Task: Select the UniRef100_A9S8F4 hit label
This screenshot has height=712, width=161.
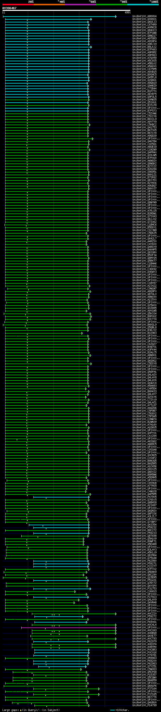Action: click(144, 41)
